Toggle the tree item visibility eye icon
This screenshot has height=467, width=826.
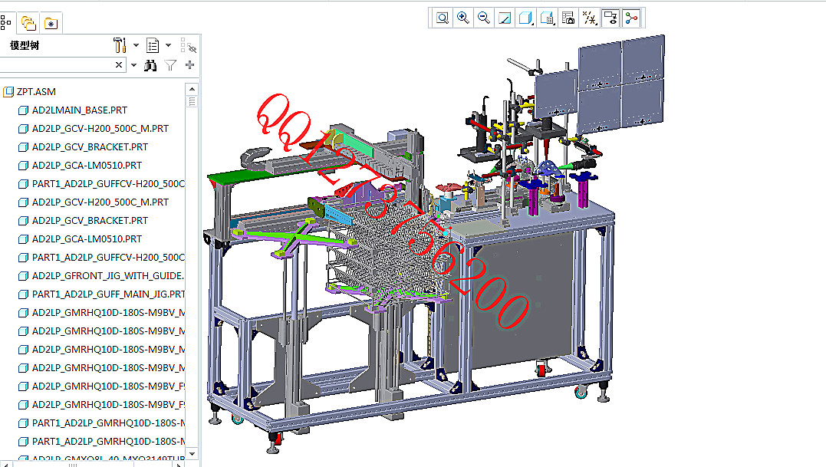(x=188, y=45)
